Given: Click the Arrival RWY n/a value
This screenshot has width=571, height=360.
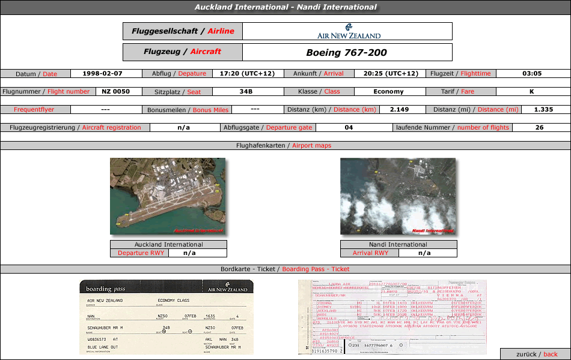Looking at the screenshot, I should [424, 253].
